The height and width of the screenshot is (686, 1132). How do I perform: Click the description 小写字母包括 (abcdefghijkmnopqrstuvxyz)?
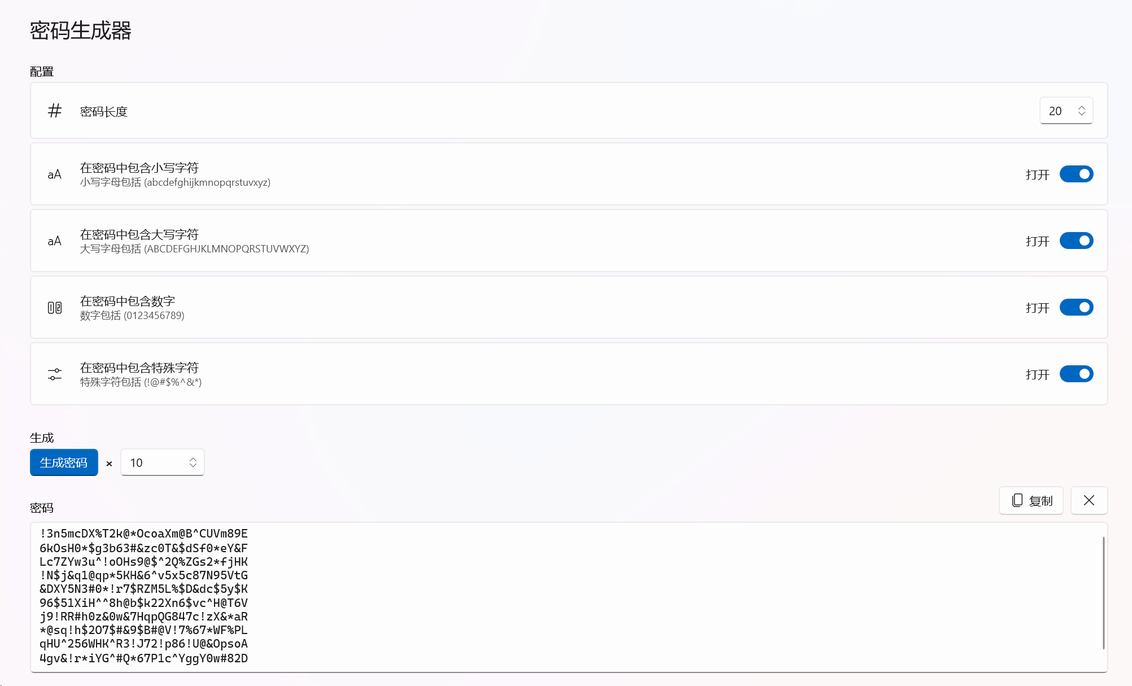pos(175,182)
